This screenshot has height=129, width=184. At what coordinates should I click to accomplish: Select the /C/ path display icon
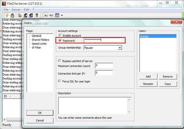(x=46, y=15)
